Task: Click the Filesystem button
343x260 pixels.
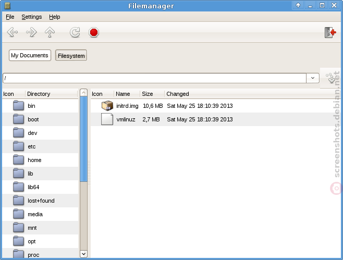Action: [71, 56]
